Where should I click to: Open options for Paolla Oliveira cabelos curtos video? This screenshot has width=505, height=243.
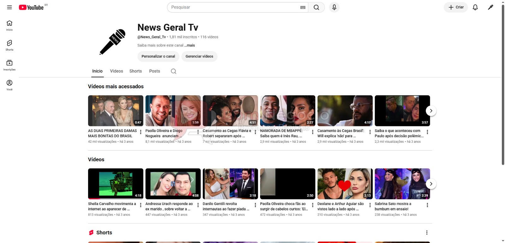click(x=313, y=205)
